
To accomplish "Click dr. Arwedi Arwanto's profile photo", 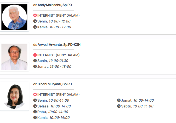I will 14,57.
